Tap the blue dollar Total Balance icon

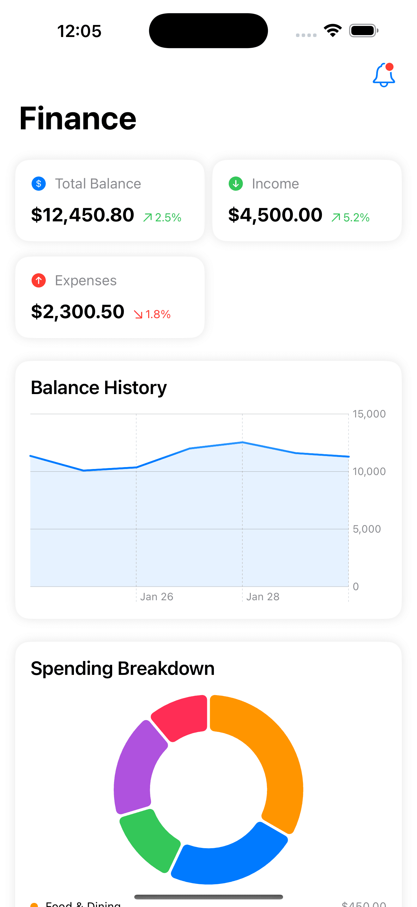[39, 183]
